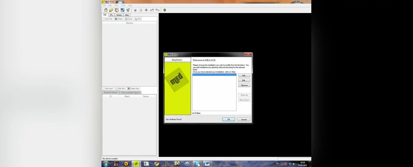Image resolution: width=413 pixels, height=167 pixels.
Task: Click the undo curved arrow icon
Action: coord(152,10)
